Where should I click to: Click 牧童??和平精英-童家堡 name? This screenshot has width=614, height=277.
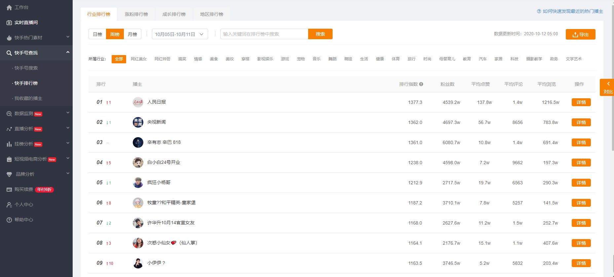point(171,202)
